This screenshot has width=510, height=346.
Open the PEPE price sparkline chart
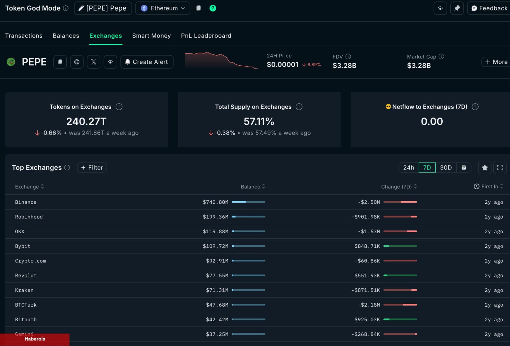(x=222, y=60)
